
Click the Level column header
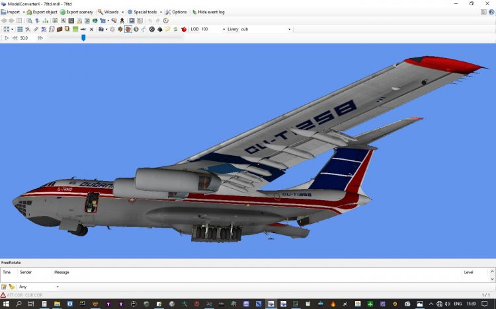pos(468,272)
